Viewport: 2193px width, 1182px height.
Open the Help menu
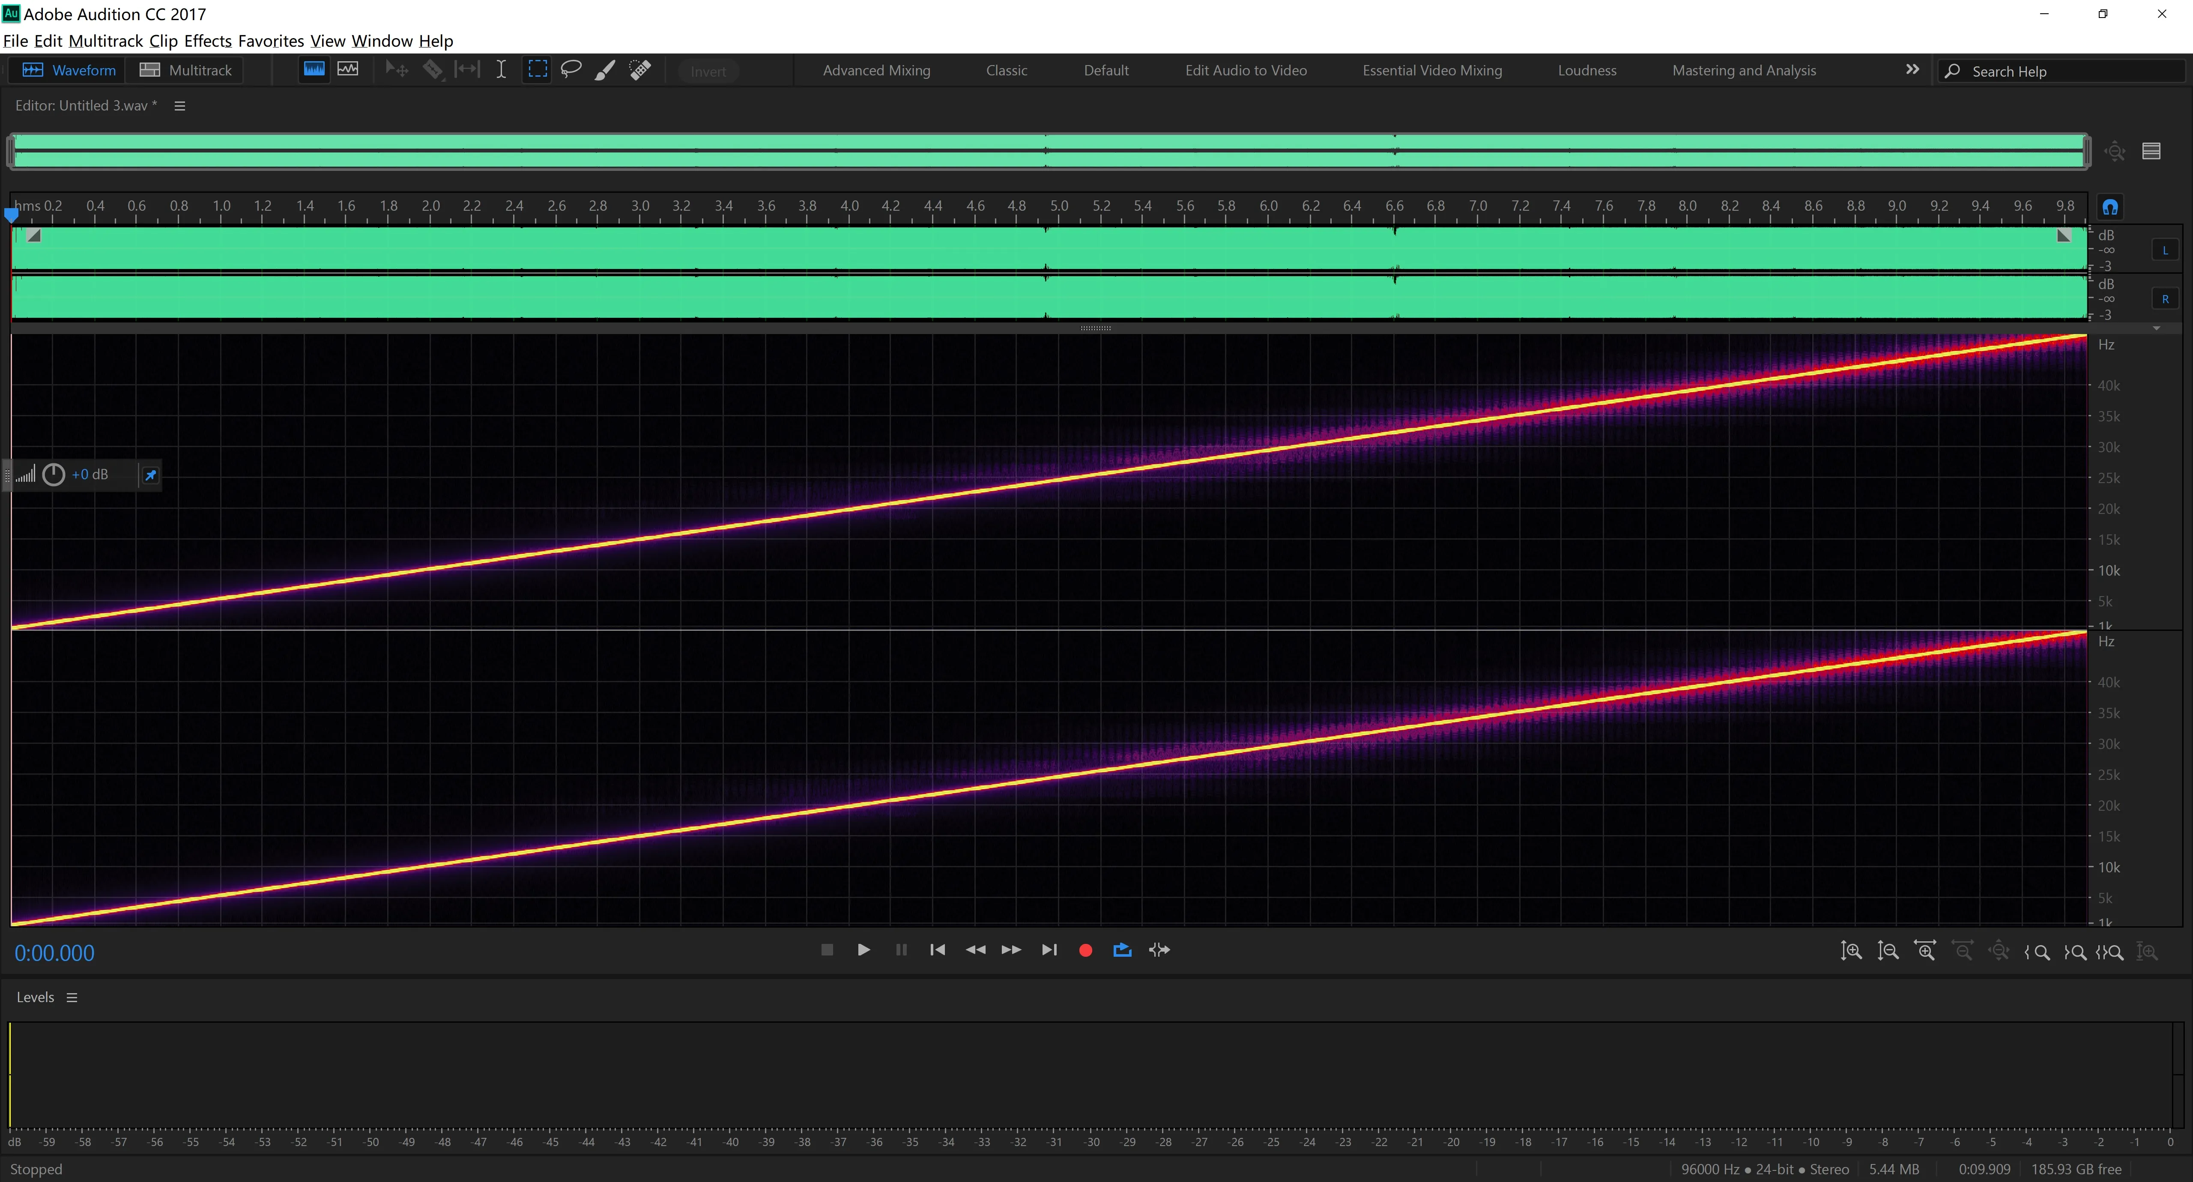click(436, 41)
